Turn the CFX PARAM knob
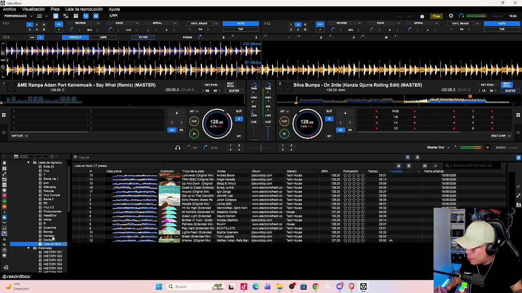The image size is (522, 293). point(200,37)
